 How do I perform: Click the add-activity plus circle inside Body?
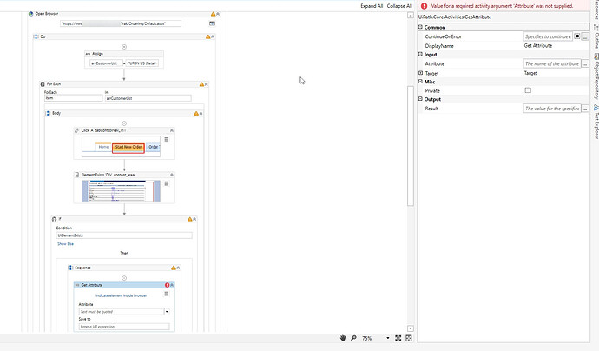pyautogui.click(x=124, y=123)
